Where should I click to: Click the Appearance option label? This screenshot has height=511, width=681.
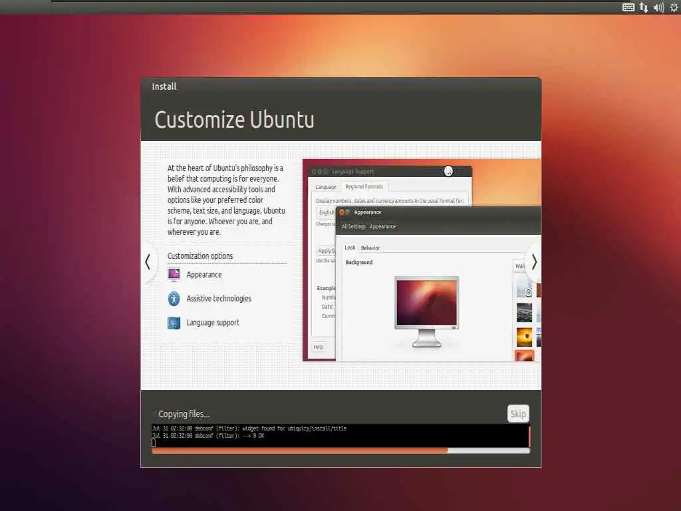coord(204,275)
